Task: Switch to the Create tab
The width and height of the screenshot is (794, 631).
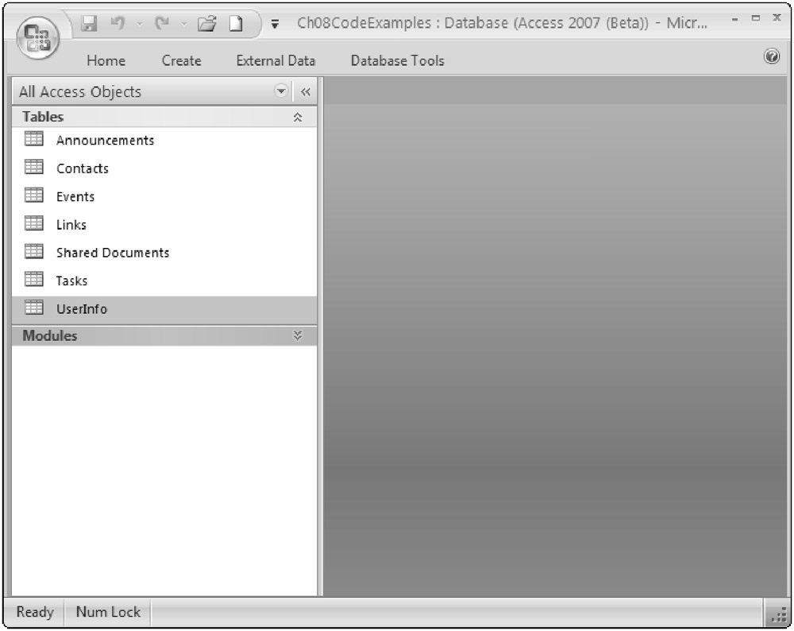Action: [x=181, y=60]
